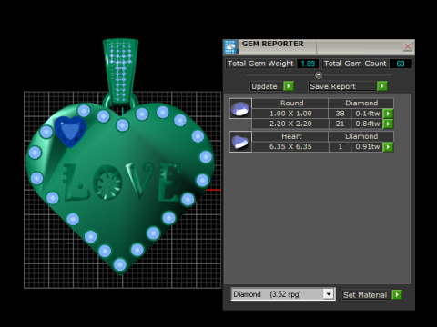Select the pendant bail with pavé gems

120,71
